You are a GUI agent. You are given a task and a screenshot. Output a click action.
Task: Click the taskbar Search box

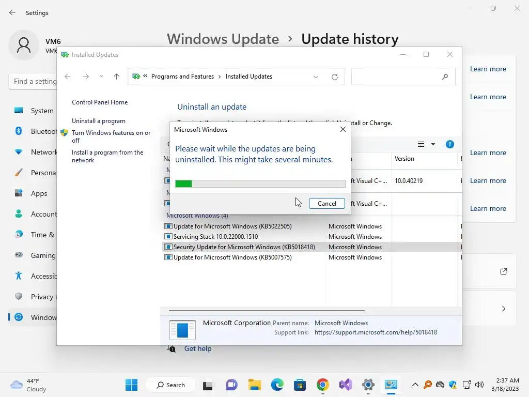(170, 385)
